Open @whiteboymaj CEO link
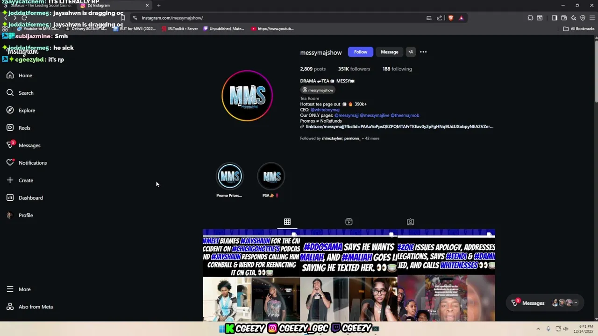Viewport: 598px width, 336px height. tap(325, 110)
